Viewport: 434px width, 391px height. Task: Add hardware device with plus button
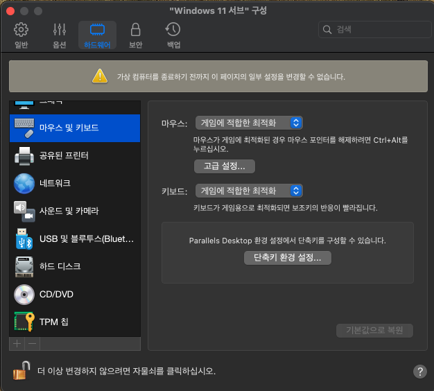17,344
